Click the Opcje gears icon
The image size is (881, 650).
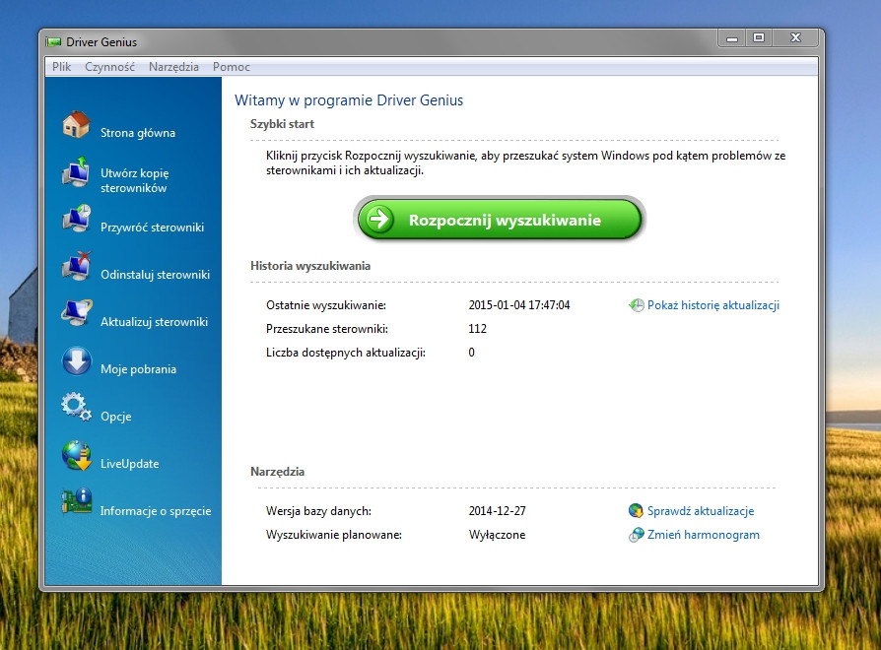click(x=77, y=408)
